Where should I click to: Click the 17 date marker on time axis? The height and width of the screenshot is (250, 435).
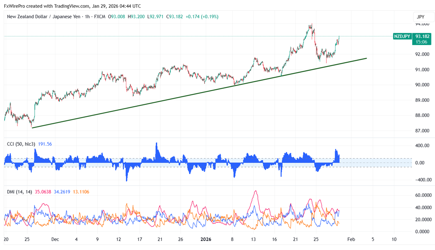pos(139,239)
